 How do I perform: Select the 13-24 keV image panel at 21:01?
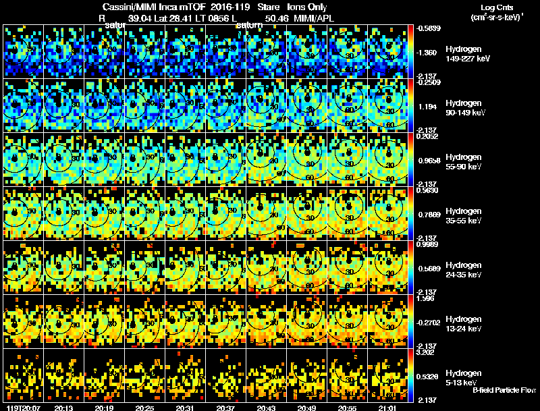click(x=387, y=322)
